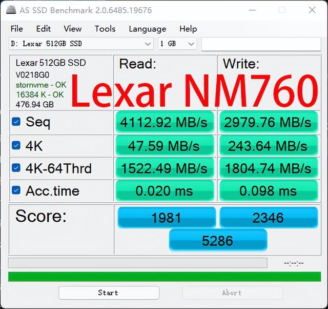Click the Write: column header
The height and width of the screenshot is (309, 328).
pyautogui.click(x=241, y=64)
